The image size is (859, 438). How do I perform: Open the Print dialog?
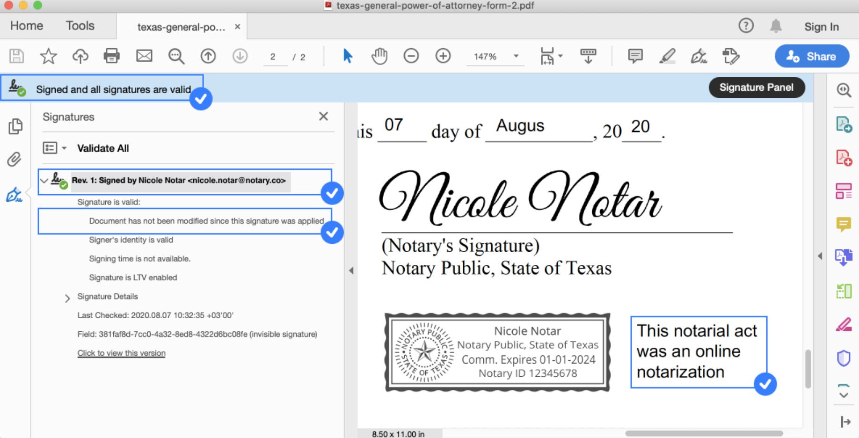(111, 56)
